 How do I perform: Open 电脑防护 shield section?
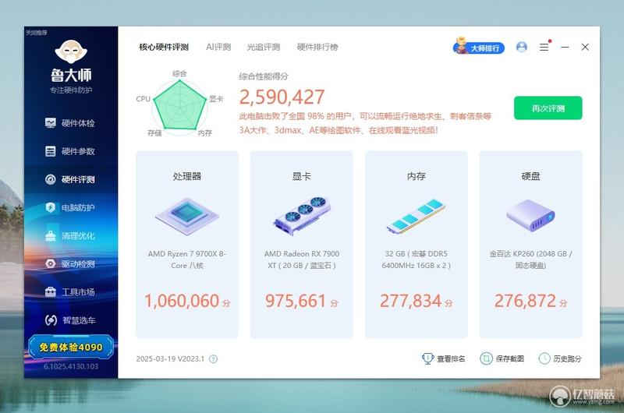tap(70, 207)
